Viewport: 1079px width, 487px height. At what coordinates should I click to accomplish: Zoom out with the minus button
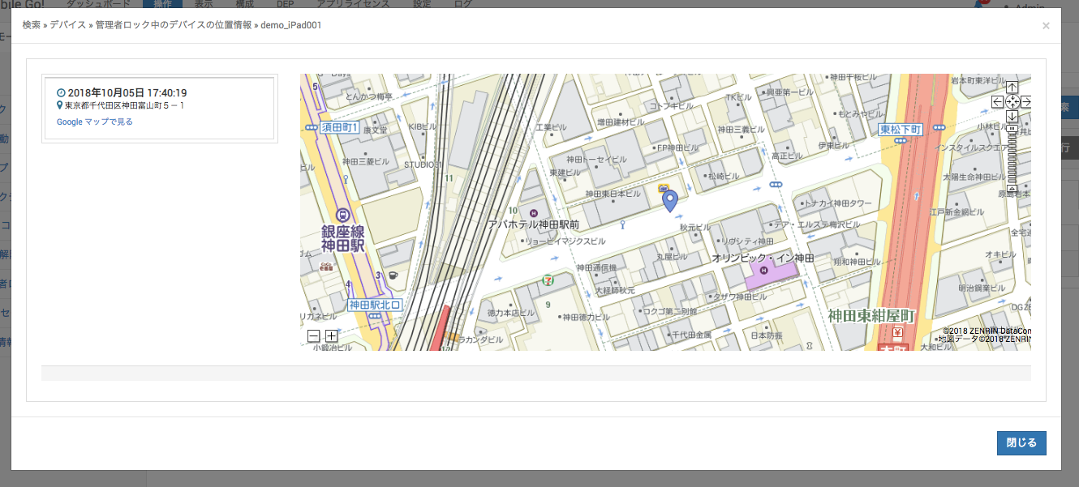click(x=314, y=336)
